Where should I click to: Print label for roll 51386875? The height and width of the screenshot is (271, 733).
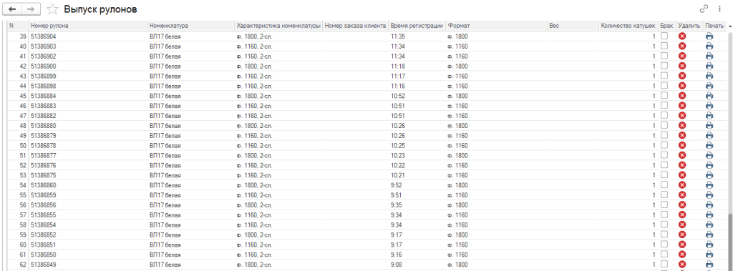click(709, 174)
